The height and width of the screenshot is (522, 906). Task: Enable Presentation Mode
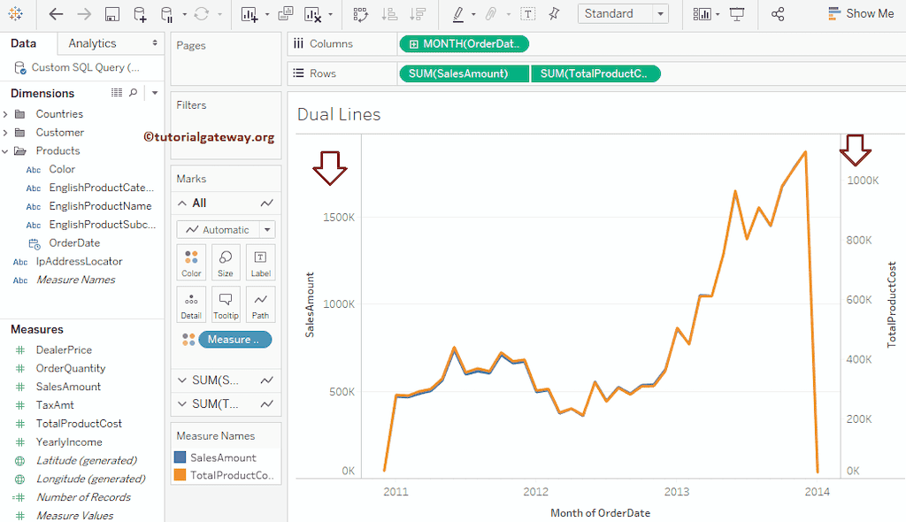point(737,14)
